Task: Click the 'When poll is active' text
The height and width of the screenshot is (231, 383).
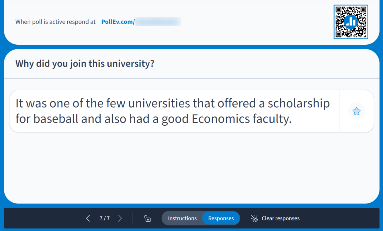Action: coord(55,22)
